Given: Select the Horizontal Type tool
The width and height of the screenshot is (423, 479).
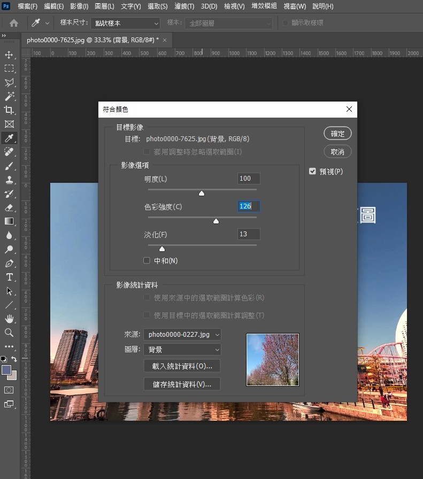Looking at the screenshot, I should 9,277.
